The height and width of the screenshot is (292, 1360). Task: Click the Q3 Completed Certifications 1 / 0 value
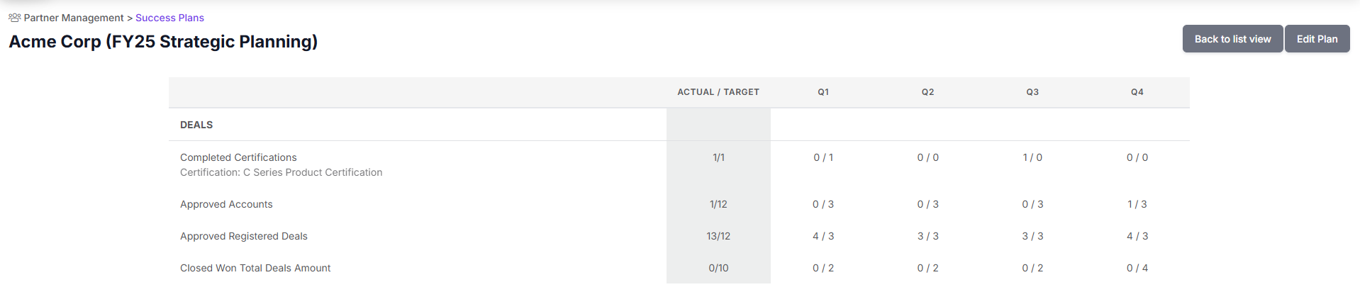tap(1032, 157)
